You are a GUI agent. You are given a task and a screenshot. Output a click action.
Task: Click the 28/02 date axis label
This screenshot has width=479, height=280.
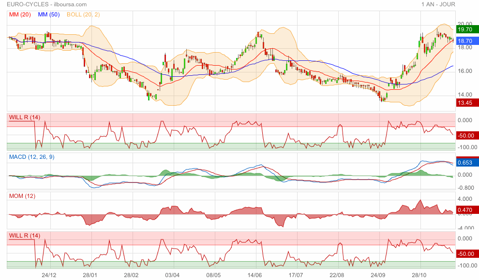(x=131, y=275)
